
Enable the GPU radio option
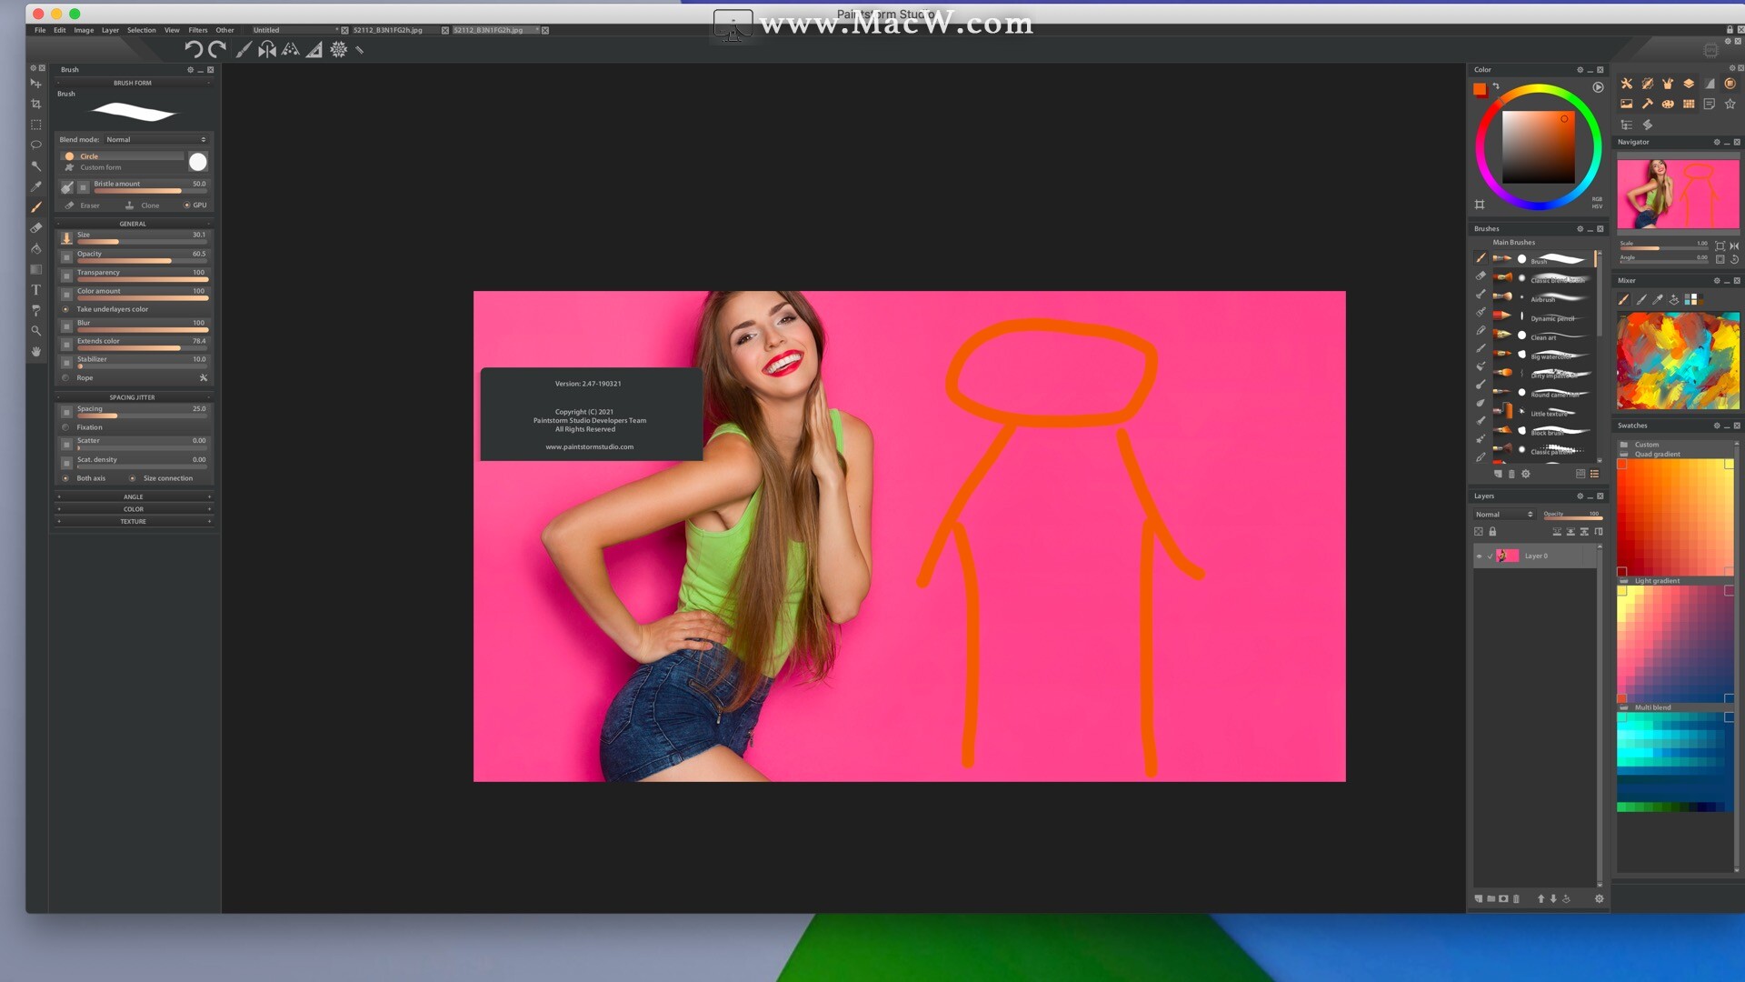pyautogui.click(x=187, y=205)
